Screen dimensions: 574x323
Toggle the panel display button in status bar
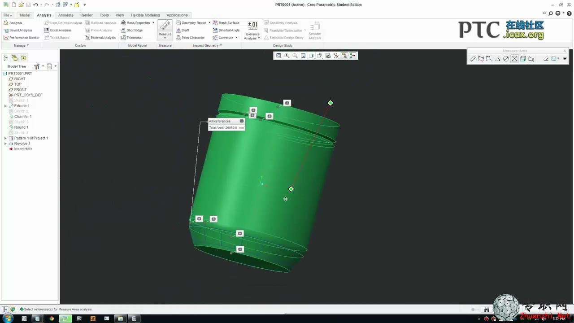tap(5, 309)
